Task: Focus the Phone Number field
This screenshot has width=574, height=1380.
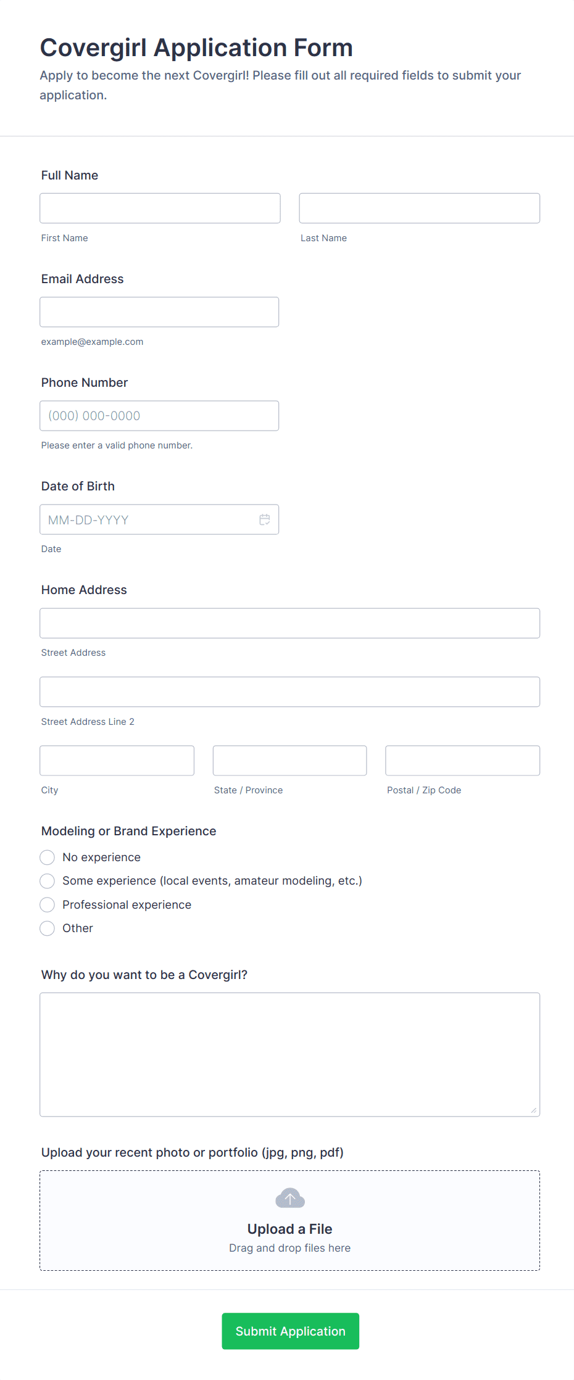Action: (159, 416)
